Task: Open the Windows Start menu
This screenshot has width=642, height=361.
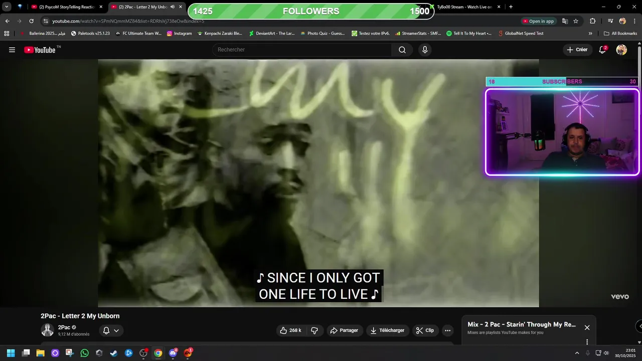Action: click(x=11, y=353)
